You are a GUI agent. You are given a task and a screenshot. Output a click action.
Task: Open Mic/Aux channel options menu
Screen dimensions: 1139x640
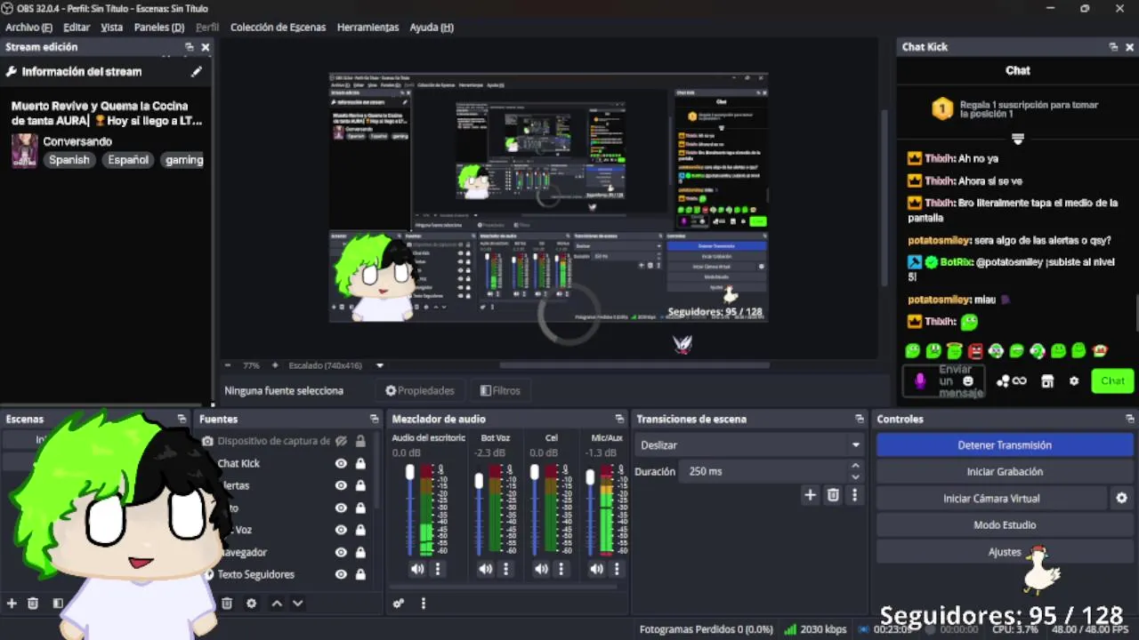pos(616,569)
